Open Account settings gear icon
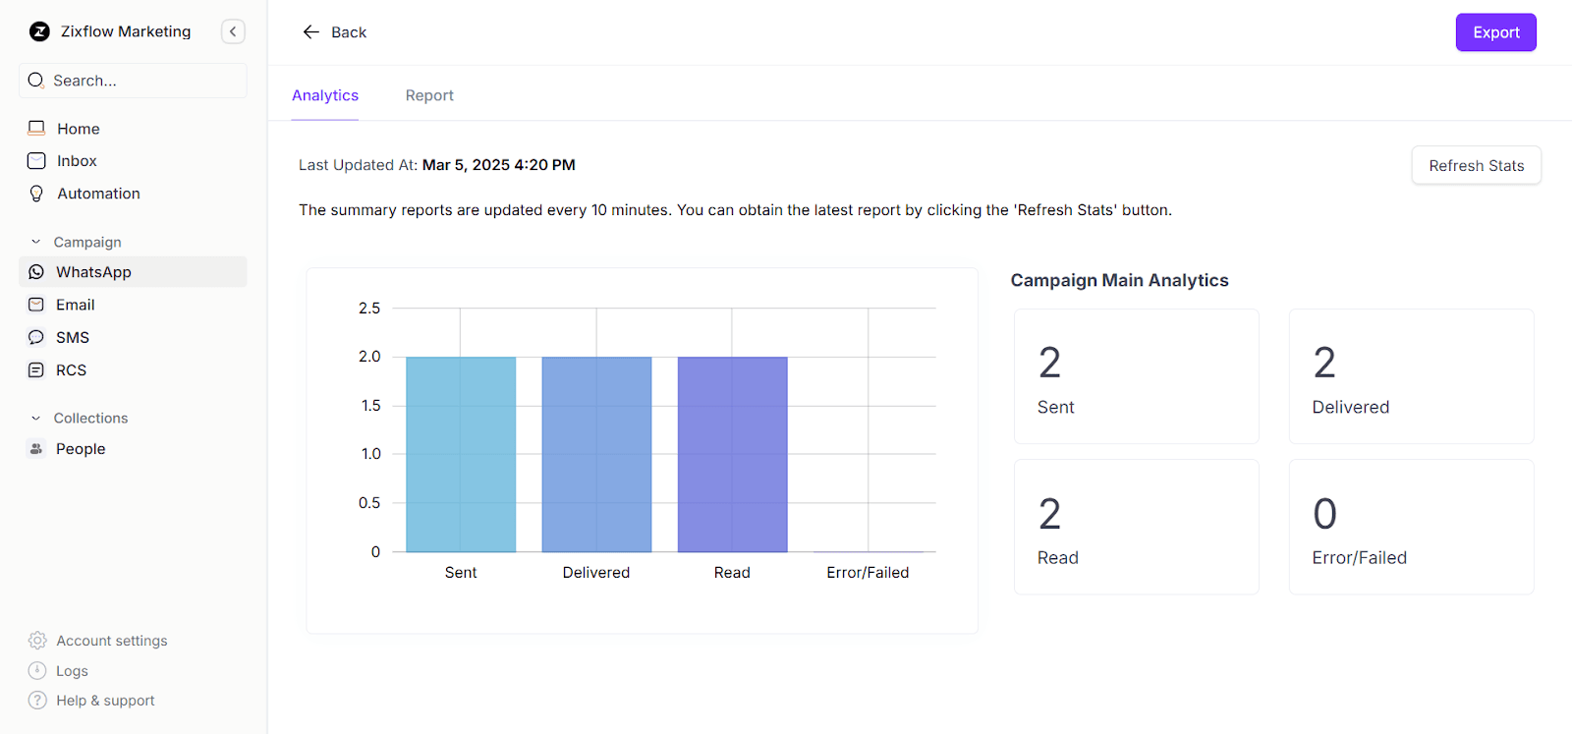The height and width of the screenshot is (734, 1572). click(36, 640)
